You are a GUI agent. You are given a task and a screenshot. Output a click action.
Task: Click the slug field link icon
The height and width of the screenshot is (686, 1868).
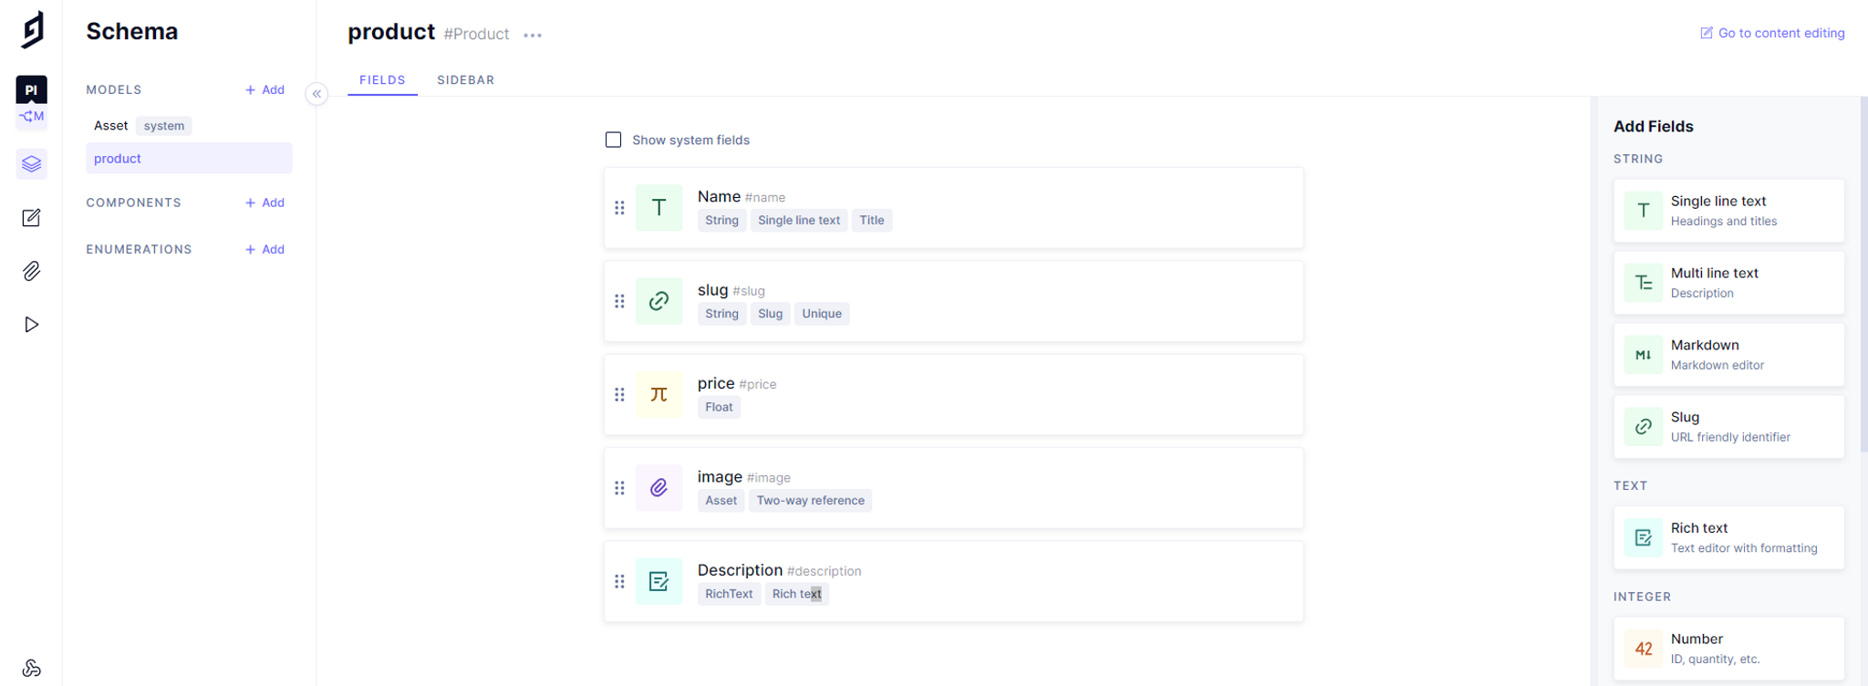(659, 301)
